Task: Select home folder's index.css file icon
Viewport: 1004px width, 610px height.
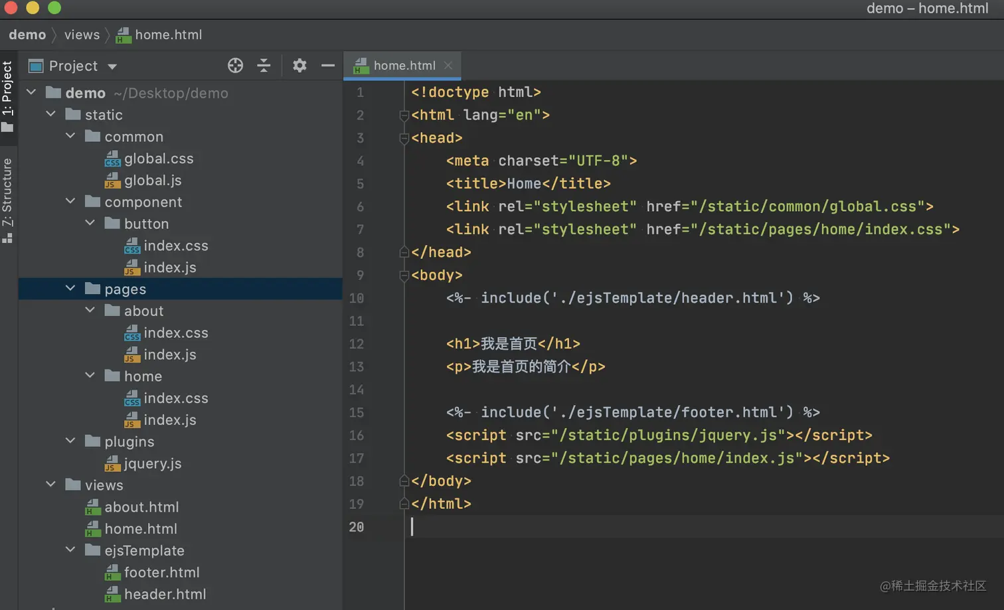Action: [x=132, y=398]
